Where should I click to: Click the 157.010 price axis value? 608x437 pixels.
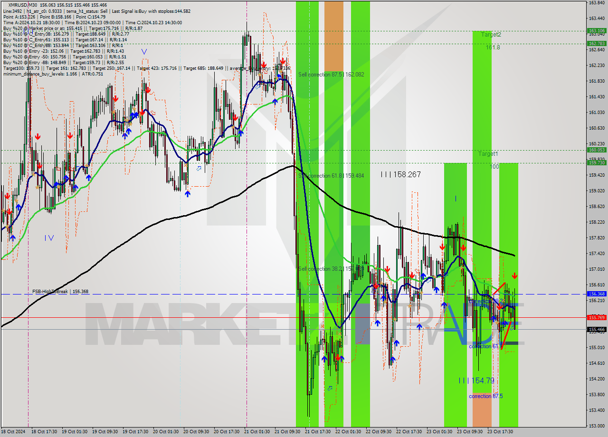(597, 269)
